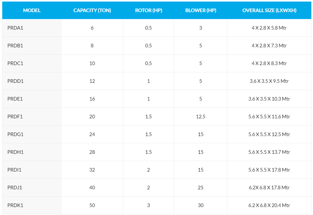Click the CAPACITY (TON) column header
This screenshot has width=313, height=215.
tap(92, 11)
